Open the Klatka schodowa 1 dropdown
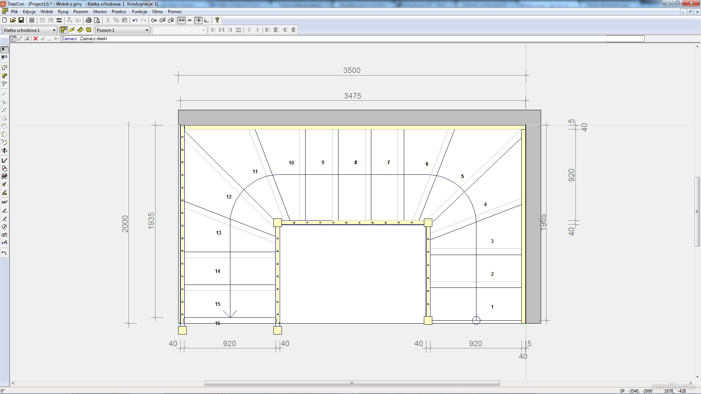This screenshot has width=701, height=394. [x=30, y=30]
